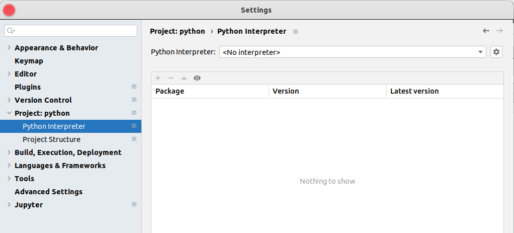Click the forward arrow in settings header
This screenshot has height=233, width=514.
pyautogui.click(x=499, y=31)
